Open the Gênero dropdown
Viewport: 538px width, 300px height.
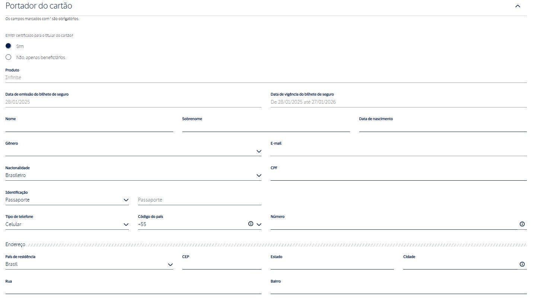coord(133,151)
